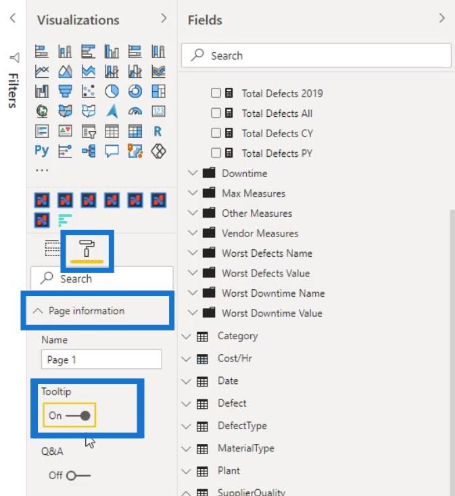Select the Slicer visual
Image resolution: width=455 pixels, height=496 pixels.
tap(89, 131)
